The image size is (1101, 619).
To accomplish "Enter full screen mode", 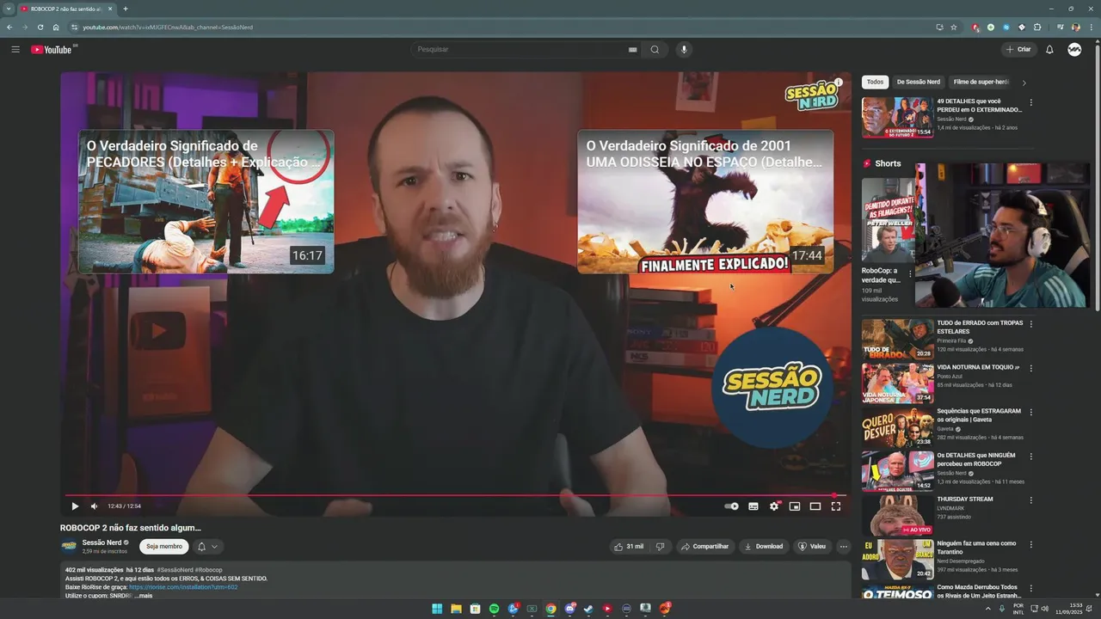I will coord(835,506).
